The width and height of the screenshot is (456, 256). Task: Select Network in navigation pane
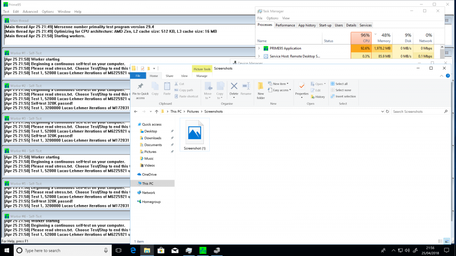coord(148,192)
